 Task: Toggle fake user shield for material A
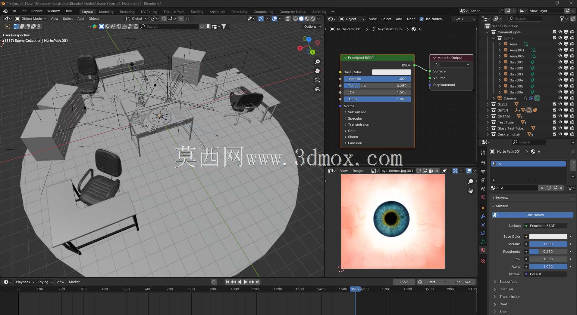(x=549, y=188)
